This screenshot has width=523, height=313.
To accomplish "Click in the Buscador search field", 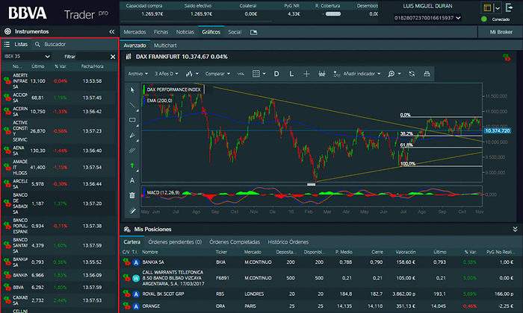I will [x=55, y=44].
